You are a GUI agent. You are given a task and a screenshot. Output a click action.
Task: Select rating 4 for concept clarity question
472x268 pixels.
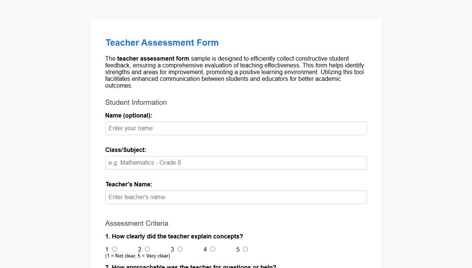[x=213, y=249]
